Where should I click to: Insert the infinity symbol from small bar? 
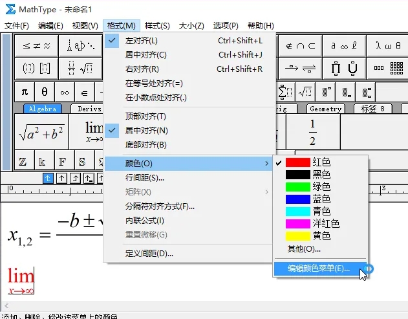point(65,92)
